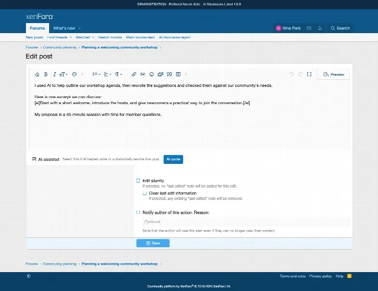
Task: Open the New posts link
Action: [34, 37]
